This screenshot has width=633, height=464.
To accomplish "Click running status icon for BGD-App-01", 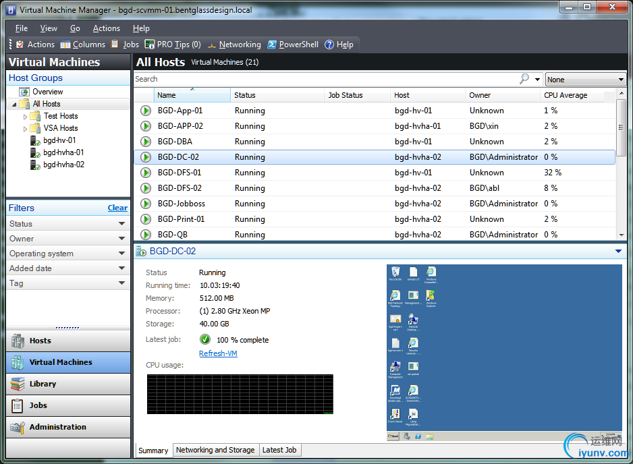I will tap(146, 111).
